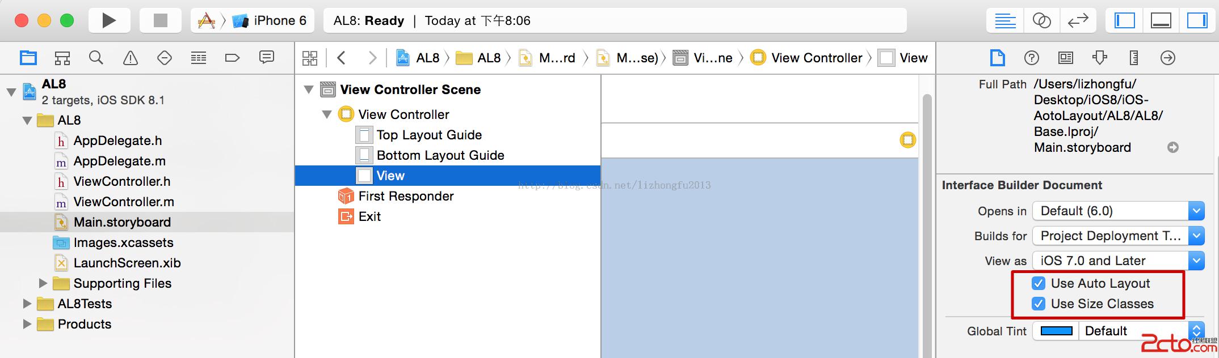Show the Version editor

point(1078,21)
